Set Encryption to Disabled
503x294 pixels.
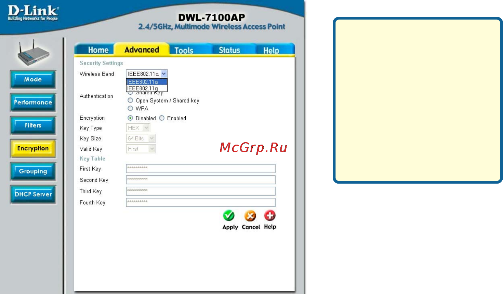(x=130, y=118)
